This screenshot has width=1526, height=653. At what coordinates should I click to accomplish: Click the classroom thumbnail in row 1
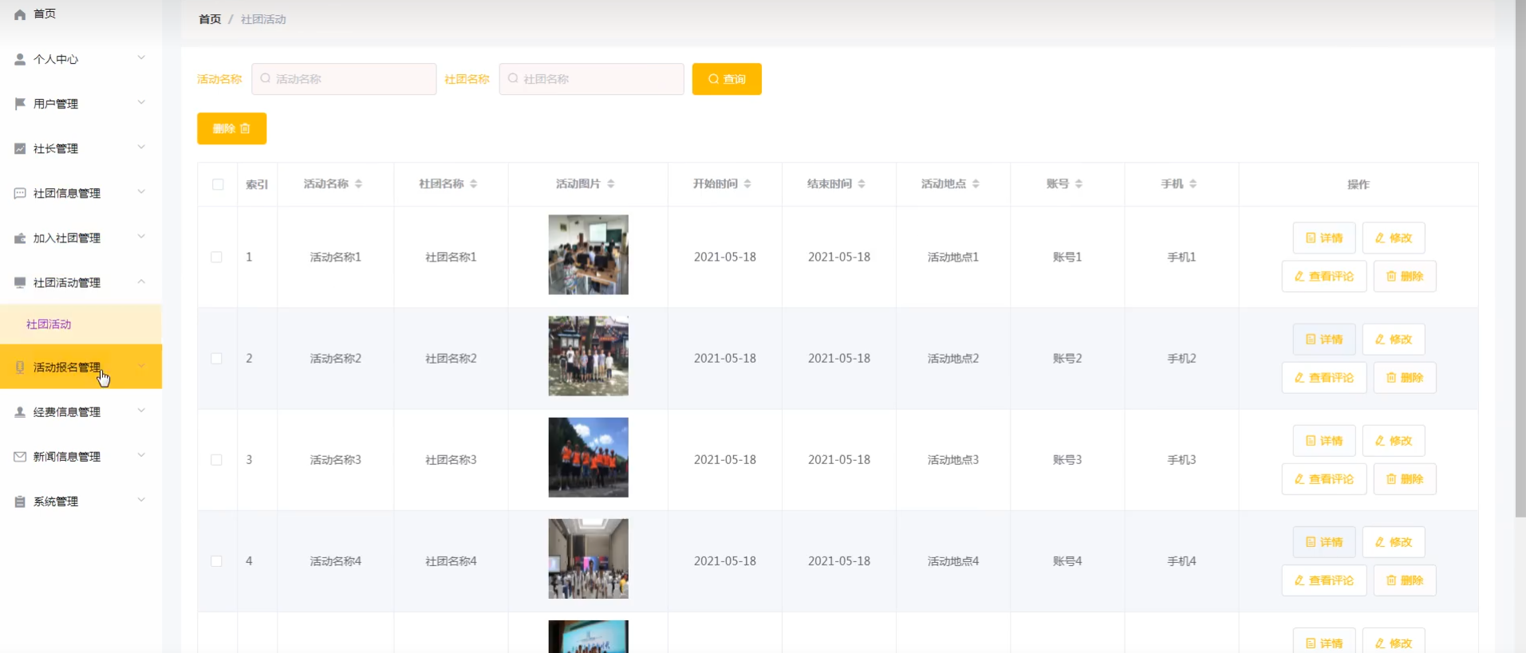coord(588,254)
